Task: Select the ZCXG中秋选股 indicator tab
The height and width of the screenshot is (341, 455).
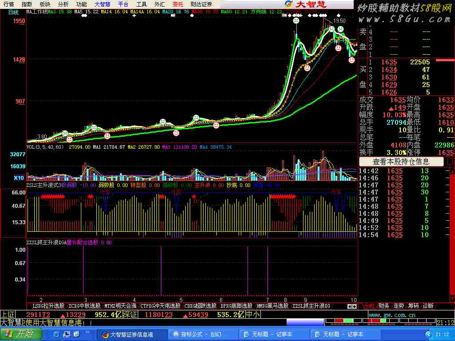Action: pyautogui.click(x=84, y=306)
